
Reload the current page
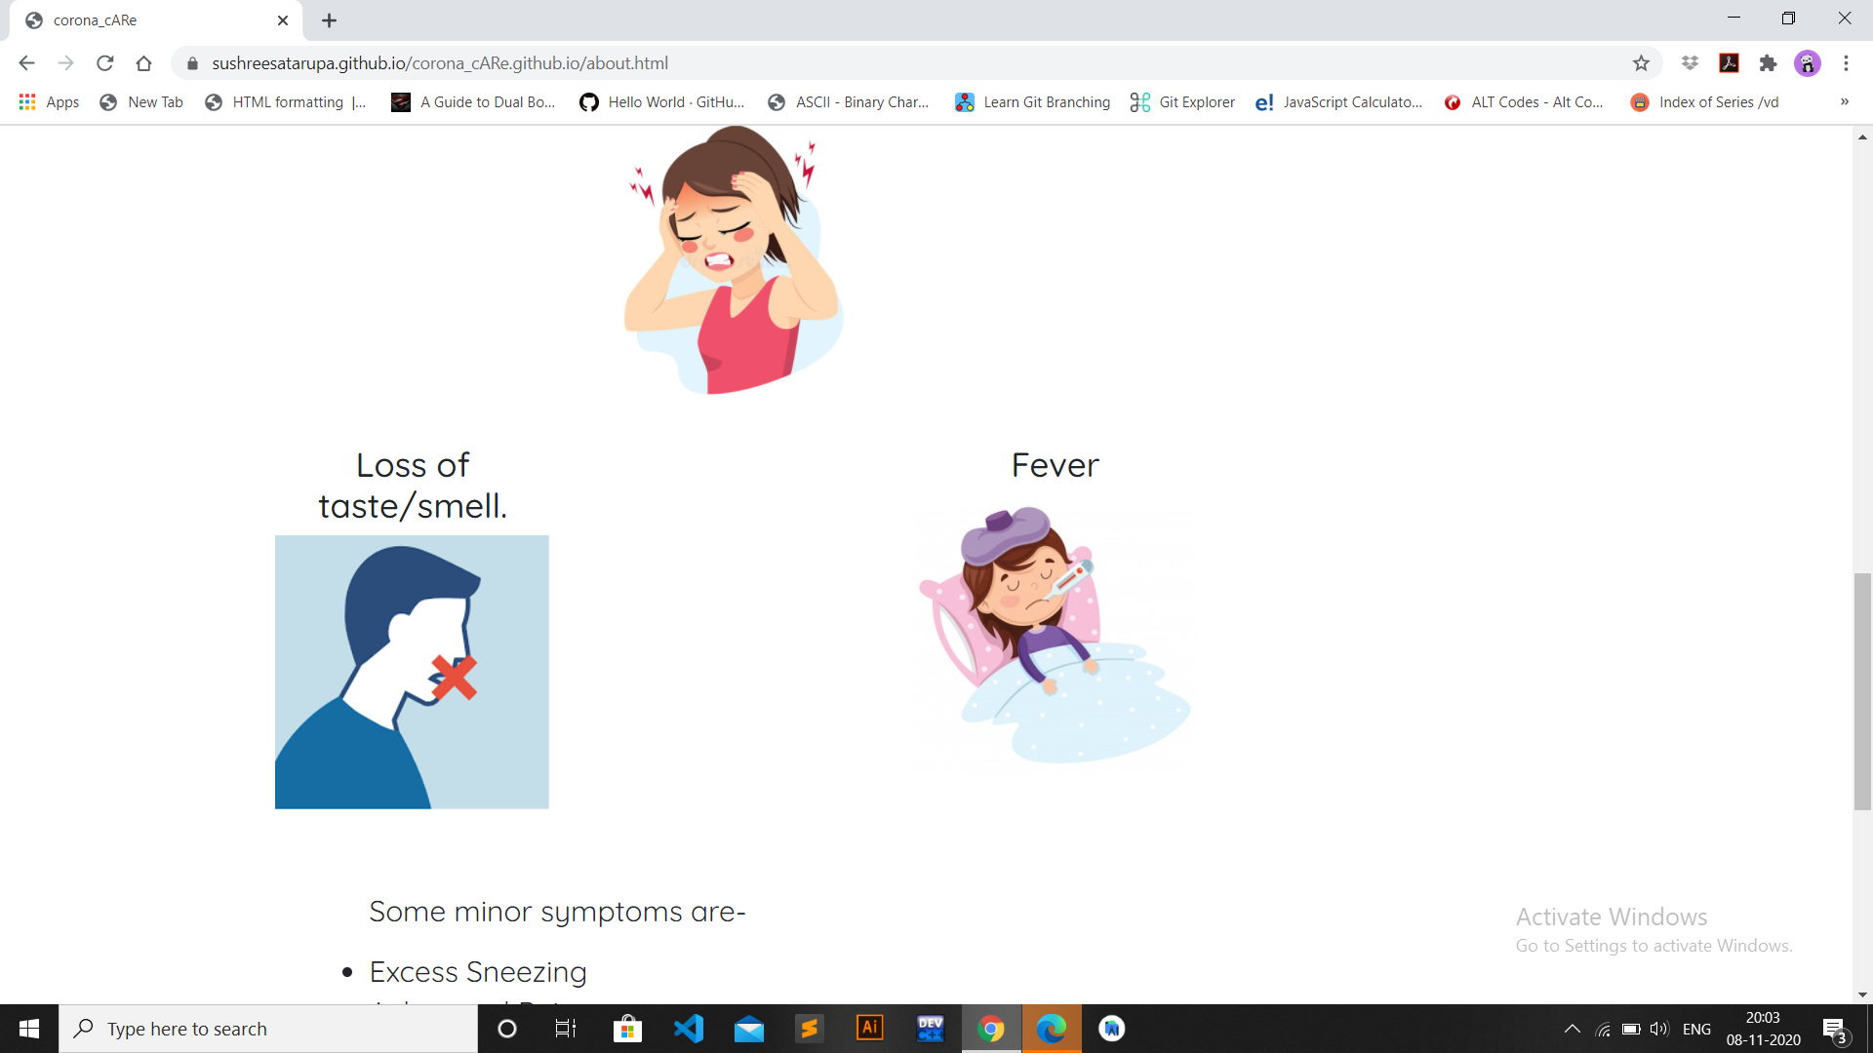pos(105,63)
